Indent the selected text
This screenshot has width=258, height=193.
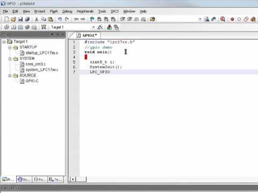(123, 19)
